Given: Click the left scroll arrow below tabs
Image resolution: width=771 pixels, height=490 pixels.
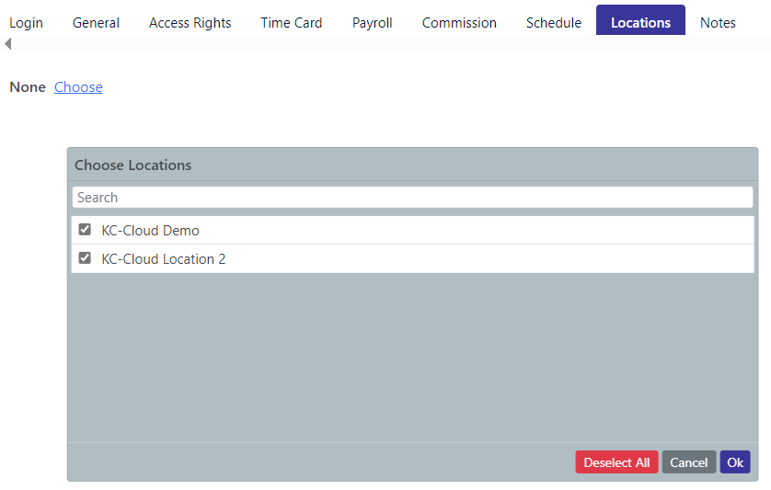Looking at the screenshot, I should click(x=8, y=44).
